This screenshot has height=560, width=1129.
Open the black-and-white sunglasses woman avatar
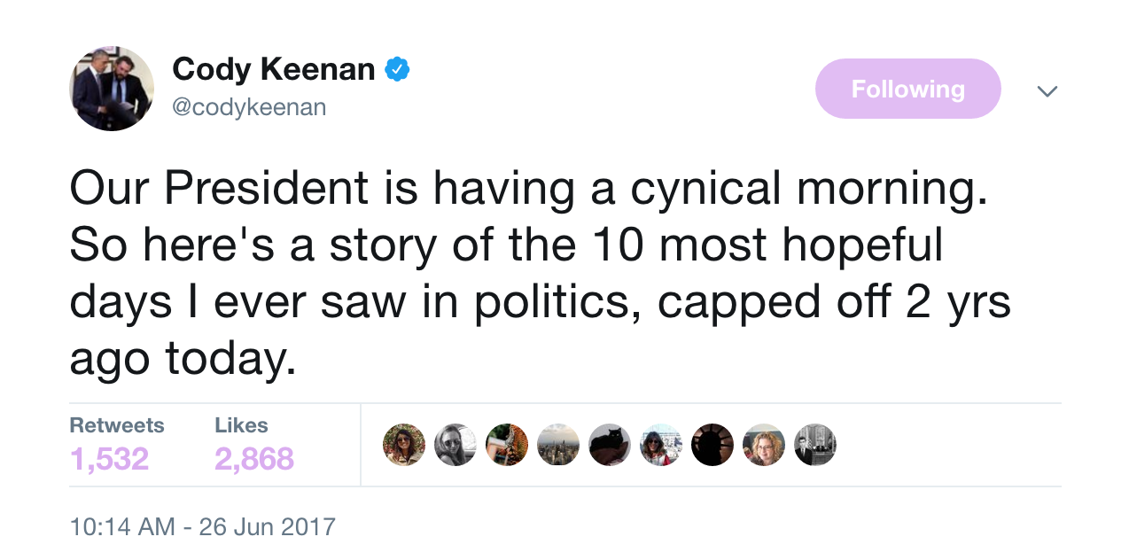pyautogui.click(x=455, y=445)
